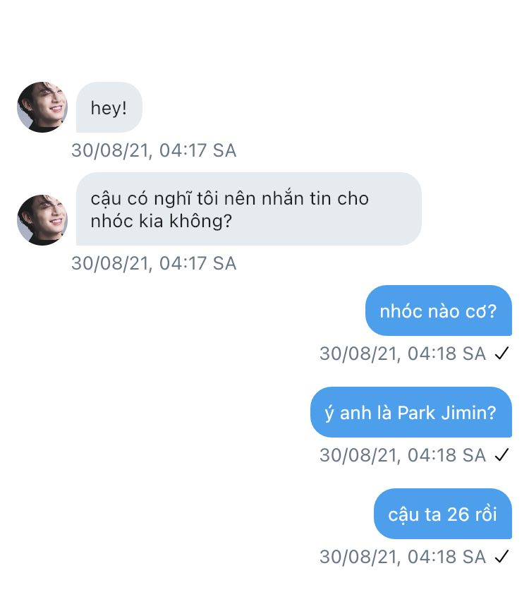The image size is (529, 597).
Task: Click the timestamp under the "nhóc kia không?" message
Action: click(154, 263)
